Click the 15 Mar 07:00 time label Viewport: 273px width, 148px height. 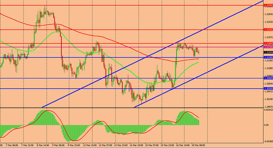coord(152,145)
